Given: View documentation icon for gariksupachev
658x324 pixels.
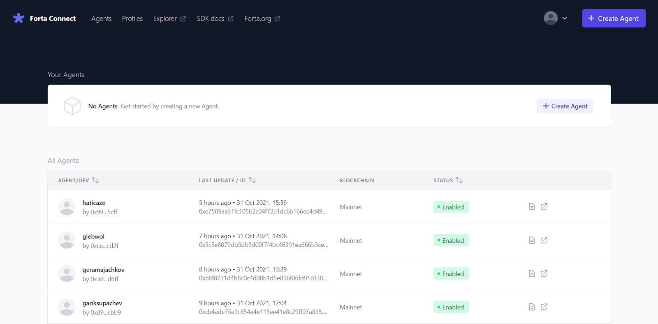Looking at the screenshot, I should coord(532,307).
